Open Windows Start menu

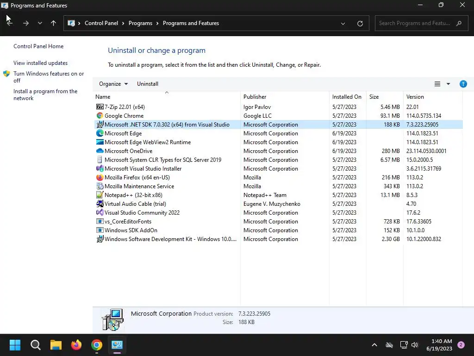click(x=15, y=345)
